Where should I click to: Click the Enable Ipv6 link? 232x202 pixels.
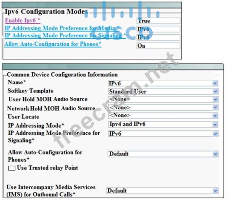22,21
